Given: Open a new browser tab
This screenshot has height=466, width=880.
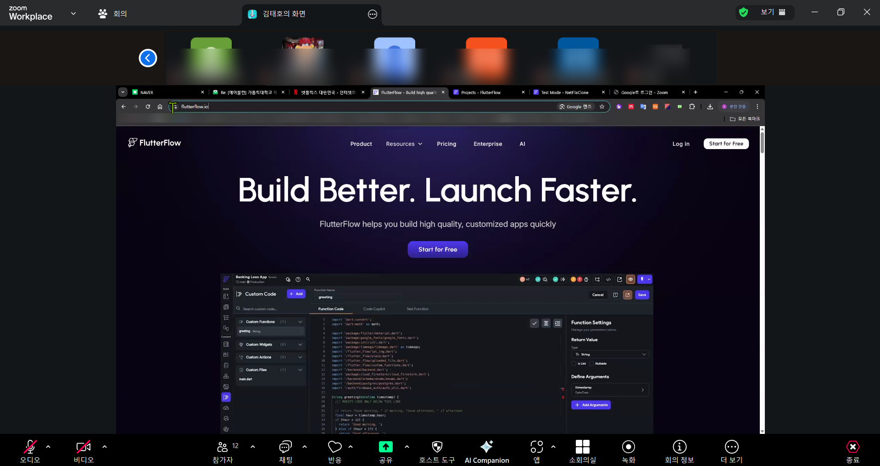Looking at the screenshot, I should click(x=696, y=92).
